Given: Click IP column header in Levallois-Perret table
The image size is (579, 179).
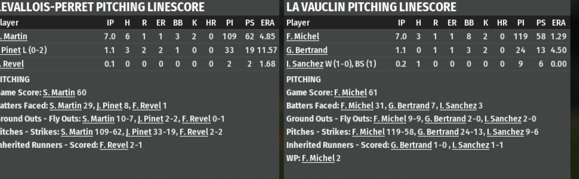Looking at the screenshot, I should (x=110, y=23).
